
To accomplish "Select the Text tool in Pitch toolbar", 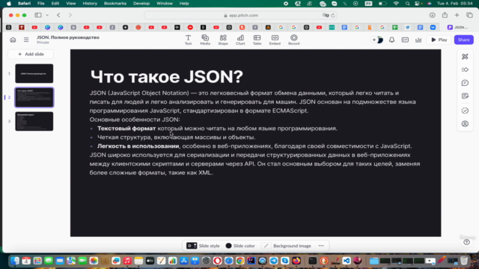I will coord(188,40).
